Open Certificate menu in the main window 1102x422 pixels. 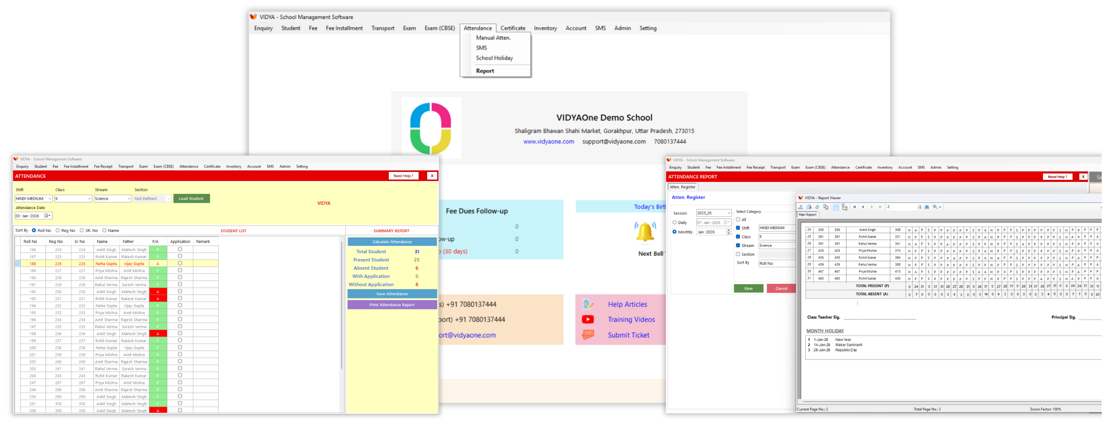coord(513,28)
